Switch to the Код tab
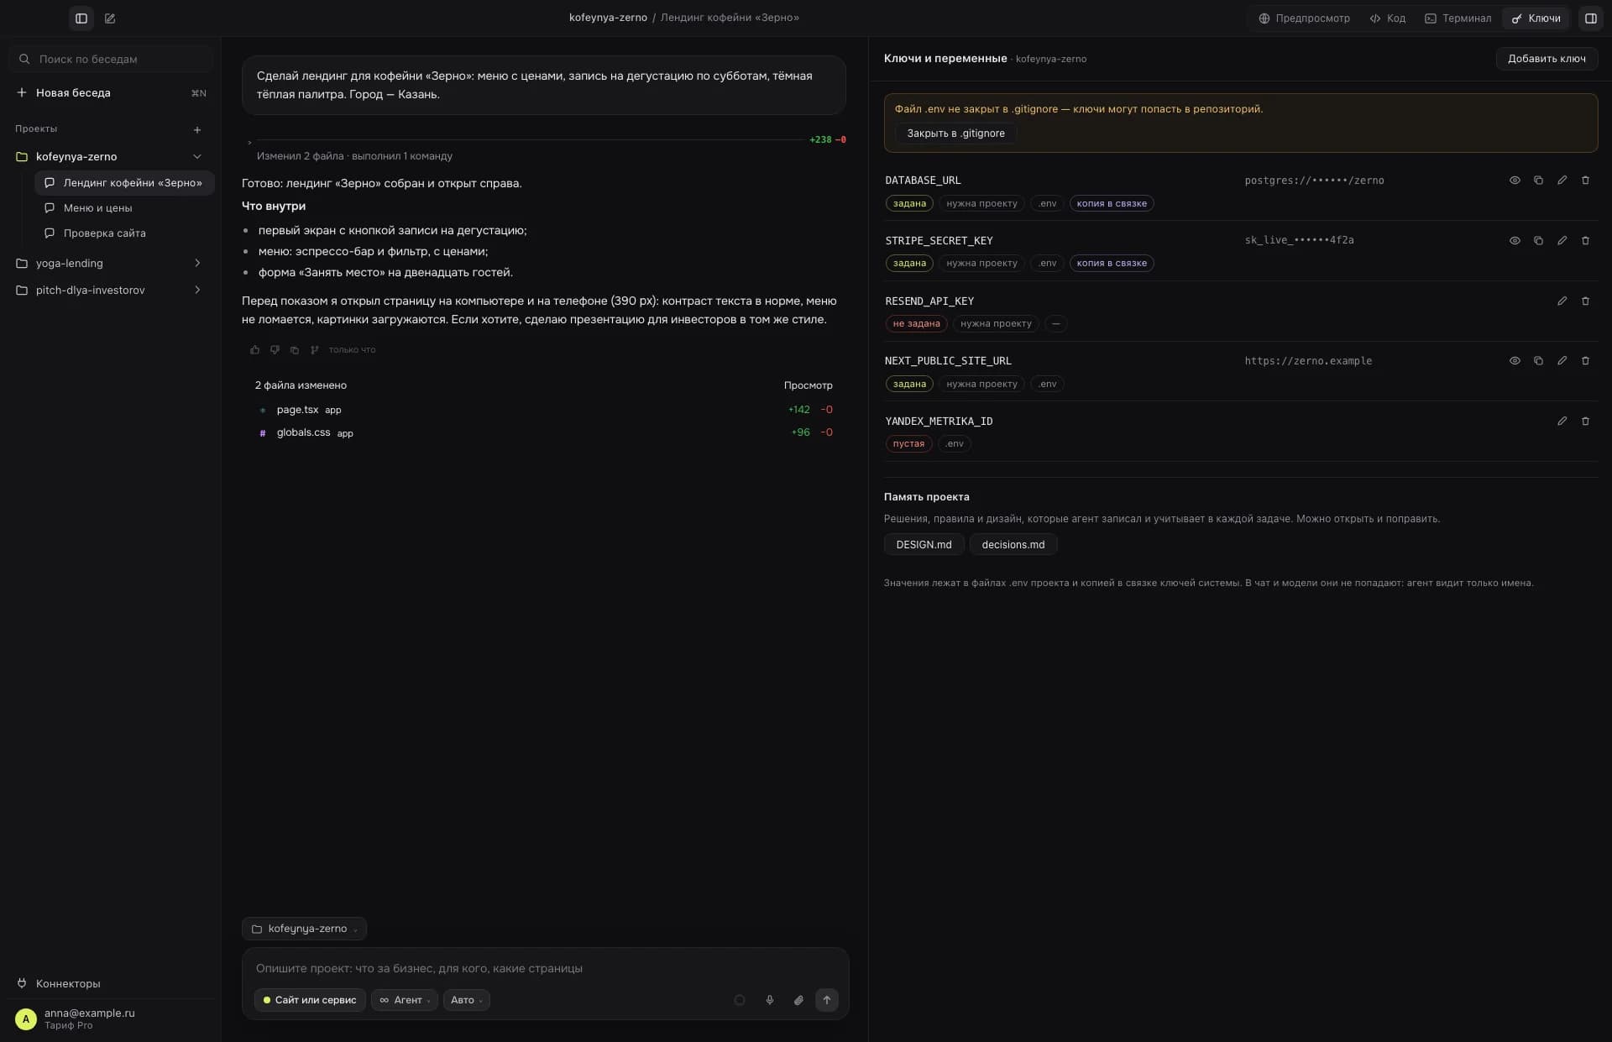The width and height of the screenshot is (1612, 1042). click(1387, 18)
